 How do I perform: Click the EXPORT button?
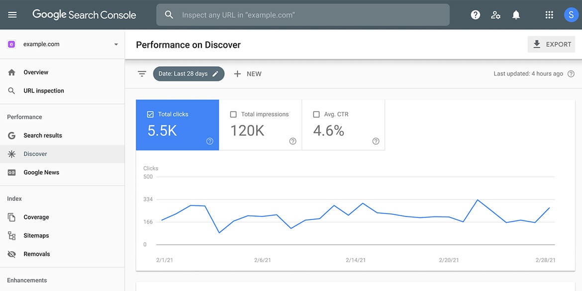point(551,44)
